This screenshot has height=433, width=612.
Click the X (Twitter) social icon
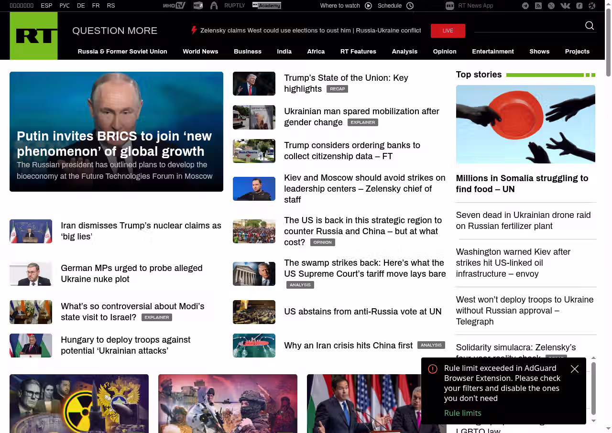(x=551, y=6)
